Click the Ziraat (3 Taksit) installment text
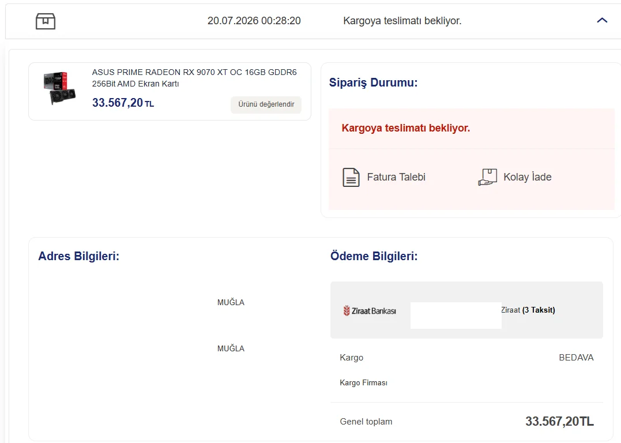The width and height of the screenshot is (621, 443). tap(528, 310)
